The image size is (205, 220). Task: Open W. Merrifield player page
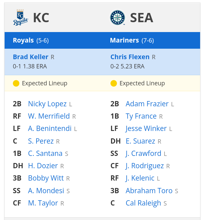coord(49,116)
